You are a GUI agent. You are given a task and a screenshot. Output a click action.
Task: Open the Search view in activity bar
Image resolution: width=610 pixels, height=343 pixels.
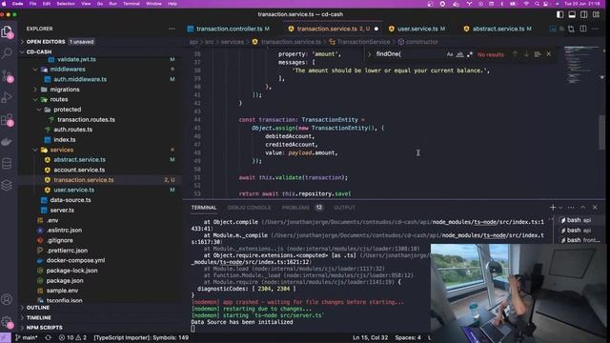coord(7,53)
